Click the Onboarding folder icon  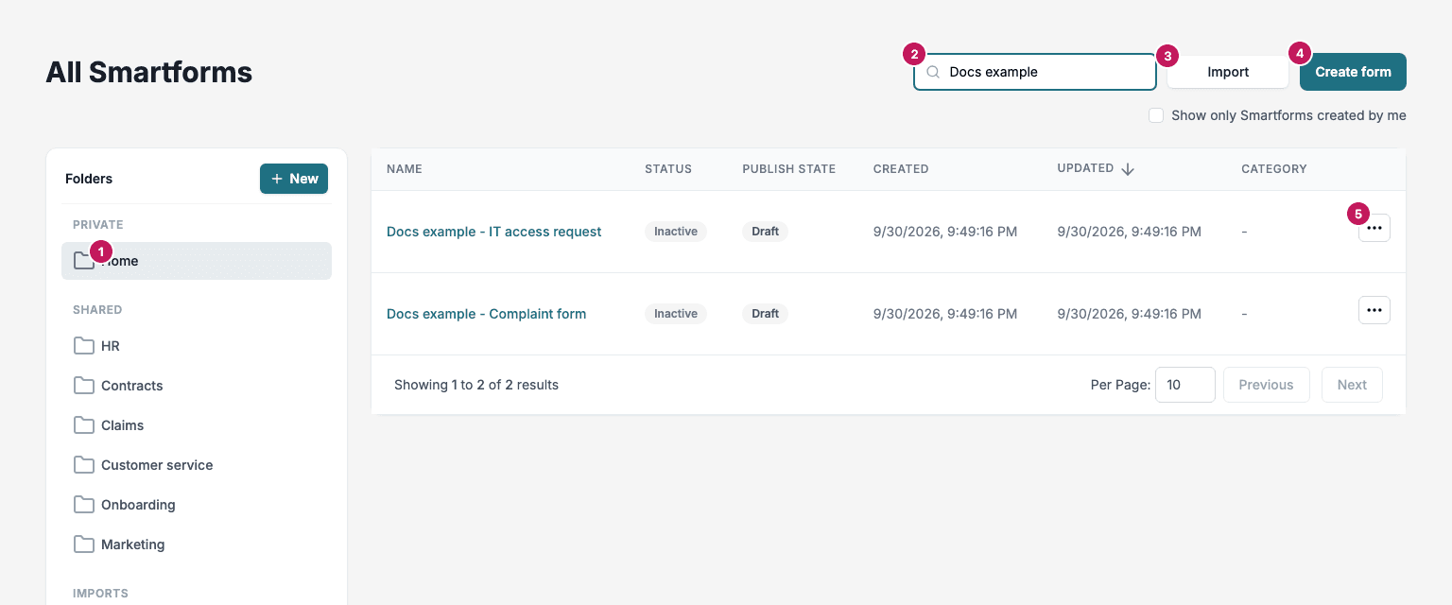[84, 505]
